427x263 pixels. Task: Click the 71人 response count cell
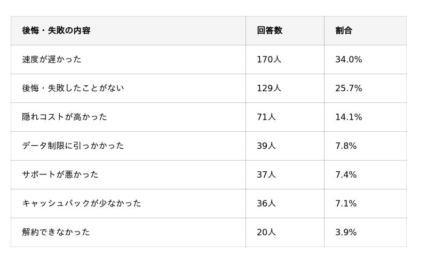[266, 117]
